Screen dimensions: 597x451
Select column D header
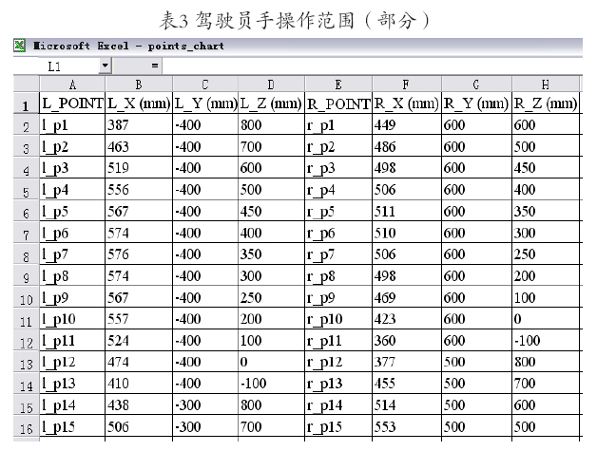point(271,85)
